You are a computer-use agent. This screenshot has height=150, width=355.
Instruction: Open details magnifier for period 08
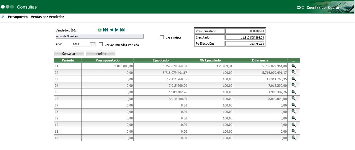coord(294,111)
